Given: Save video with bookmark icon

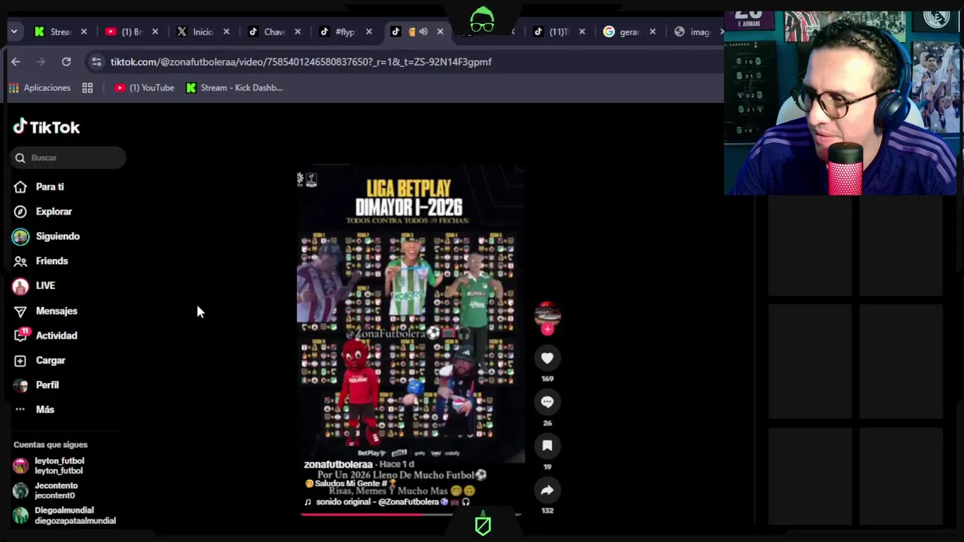Looking at the screenshot, I should 548,446.
